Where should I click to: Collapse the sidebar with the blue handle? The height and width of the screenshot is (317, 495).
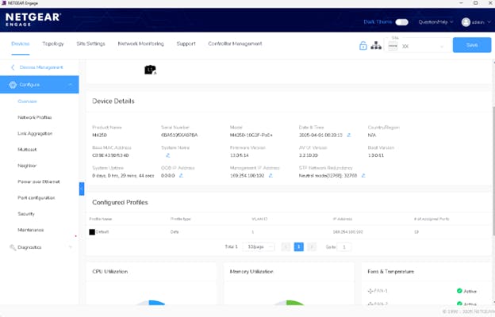81,188
